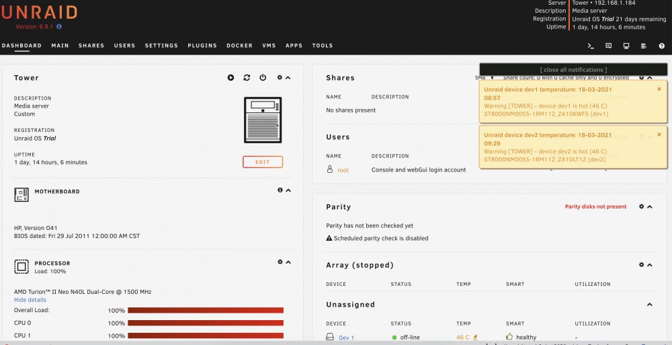672x345 pixels.
Task: Click the scheduled parity check warning icon
Action: [x=329, y=238]
